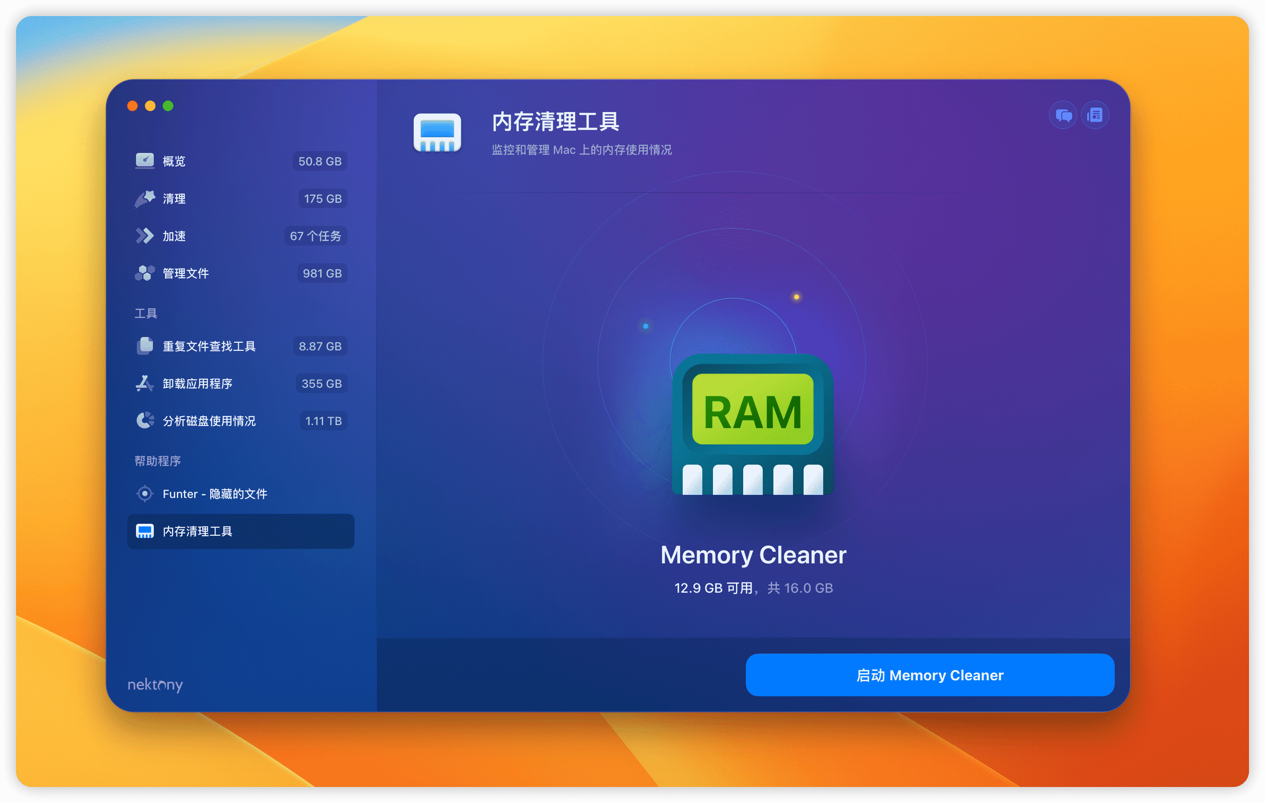The image size is (1265, 803).
Task: Click the 67 个任务 badge
Action: (x=315, y=236)
